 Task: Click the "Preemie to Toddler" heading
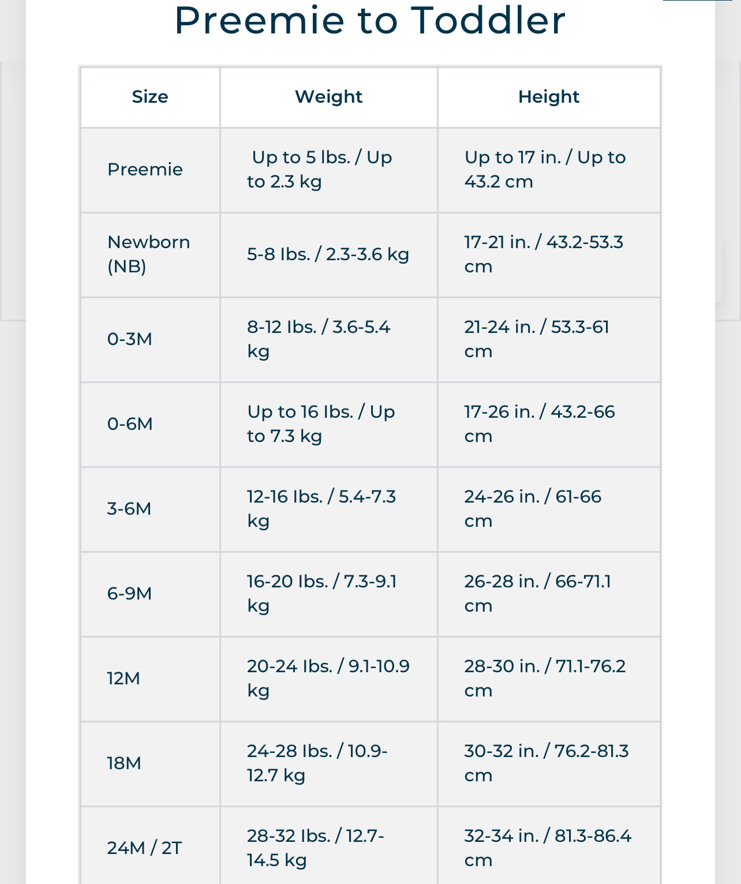[x=370, y=21]
